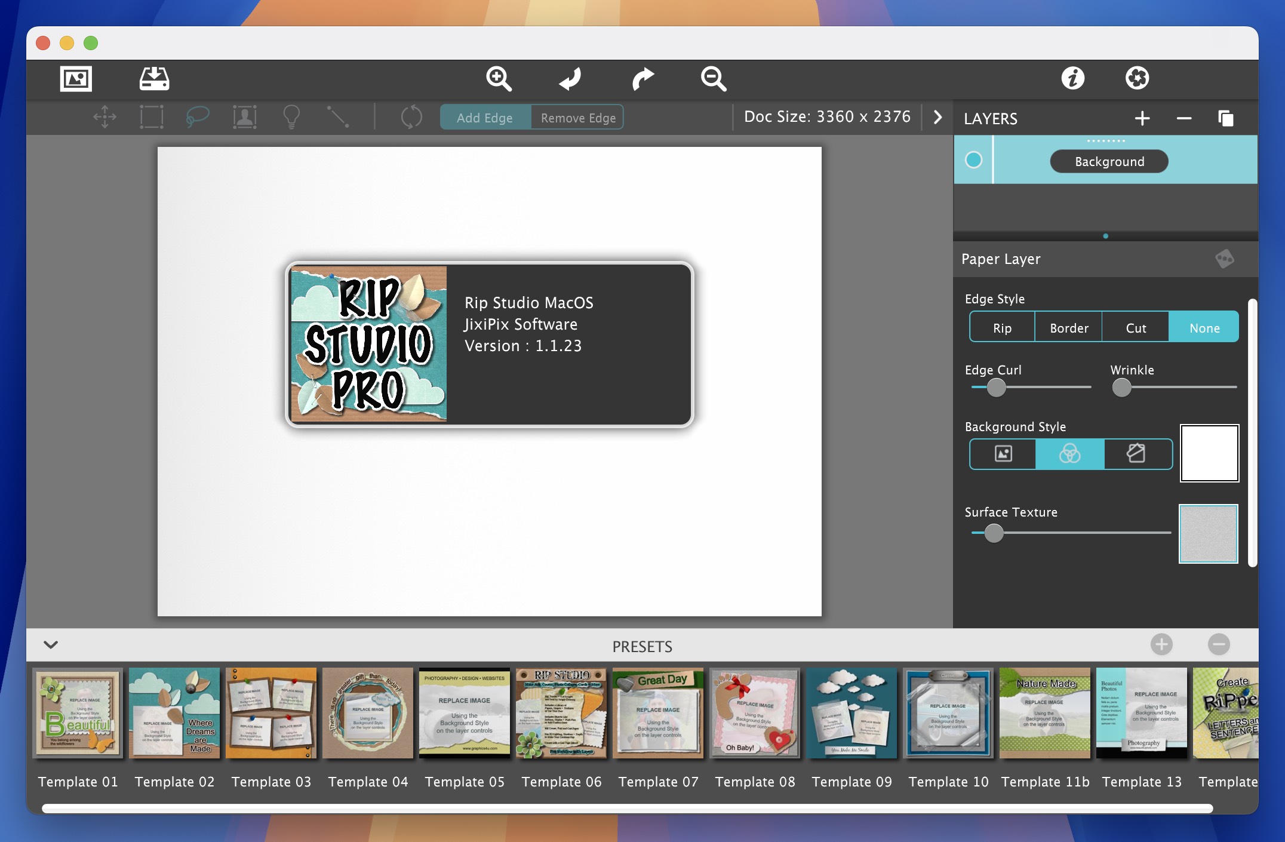The height and width of the screenshot is (842, 1285).
Task: Click the Speech Bubble tool
Action: click(196, 116)
